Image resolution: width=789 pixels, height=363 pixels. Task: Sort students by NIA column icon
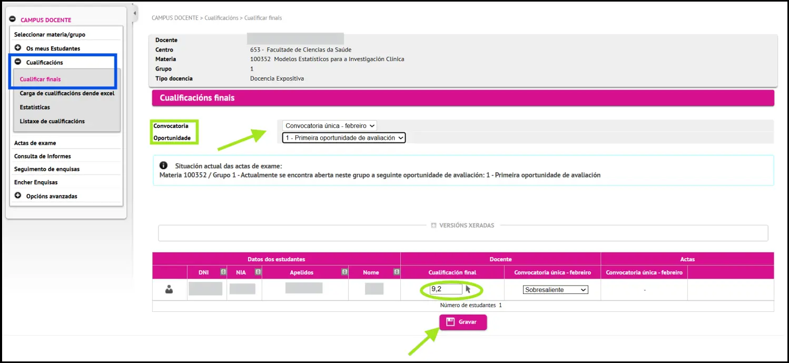pyautogui.click(x=258, y=272)
